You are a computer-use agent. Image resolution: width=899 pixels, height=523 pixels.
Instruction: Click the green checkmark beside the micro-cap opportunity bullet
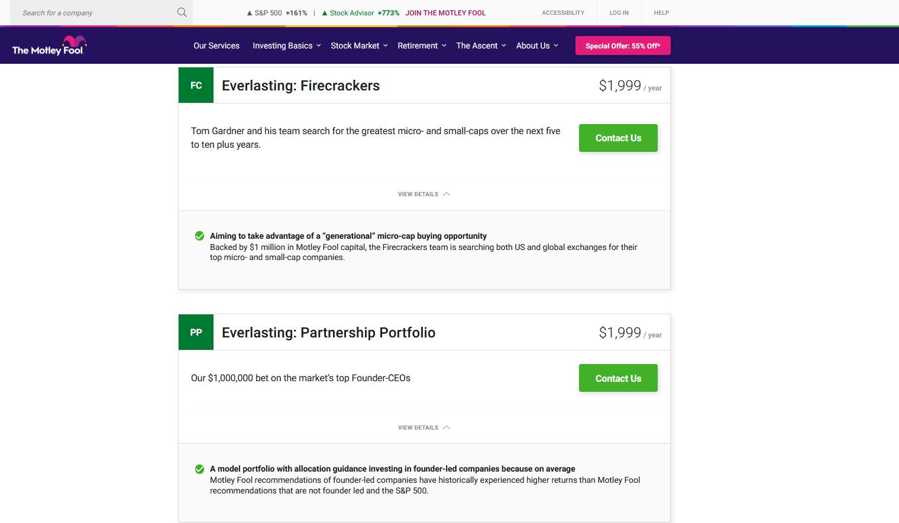[200, 236]
